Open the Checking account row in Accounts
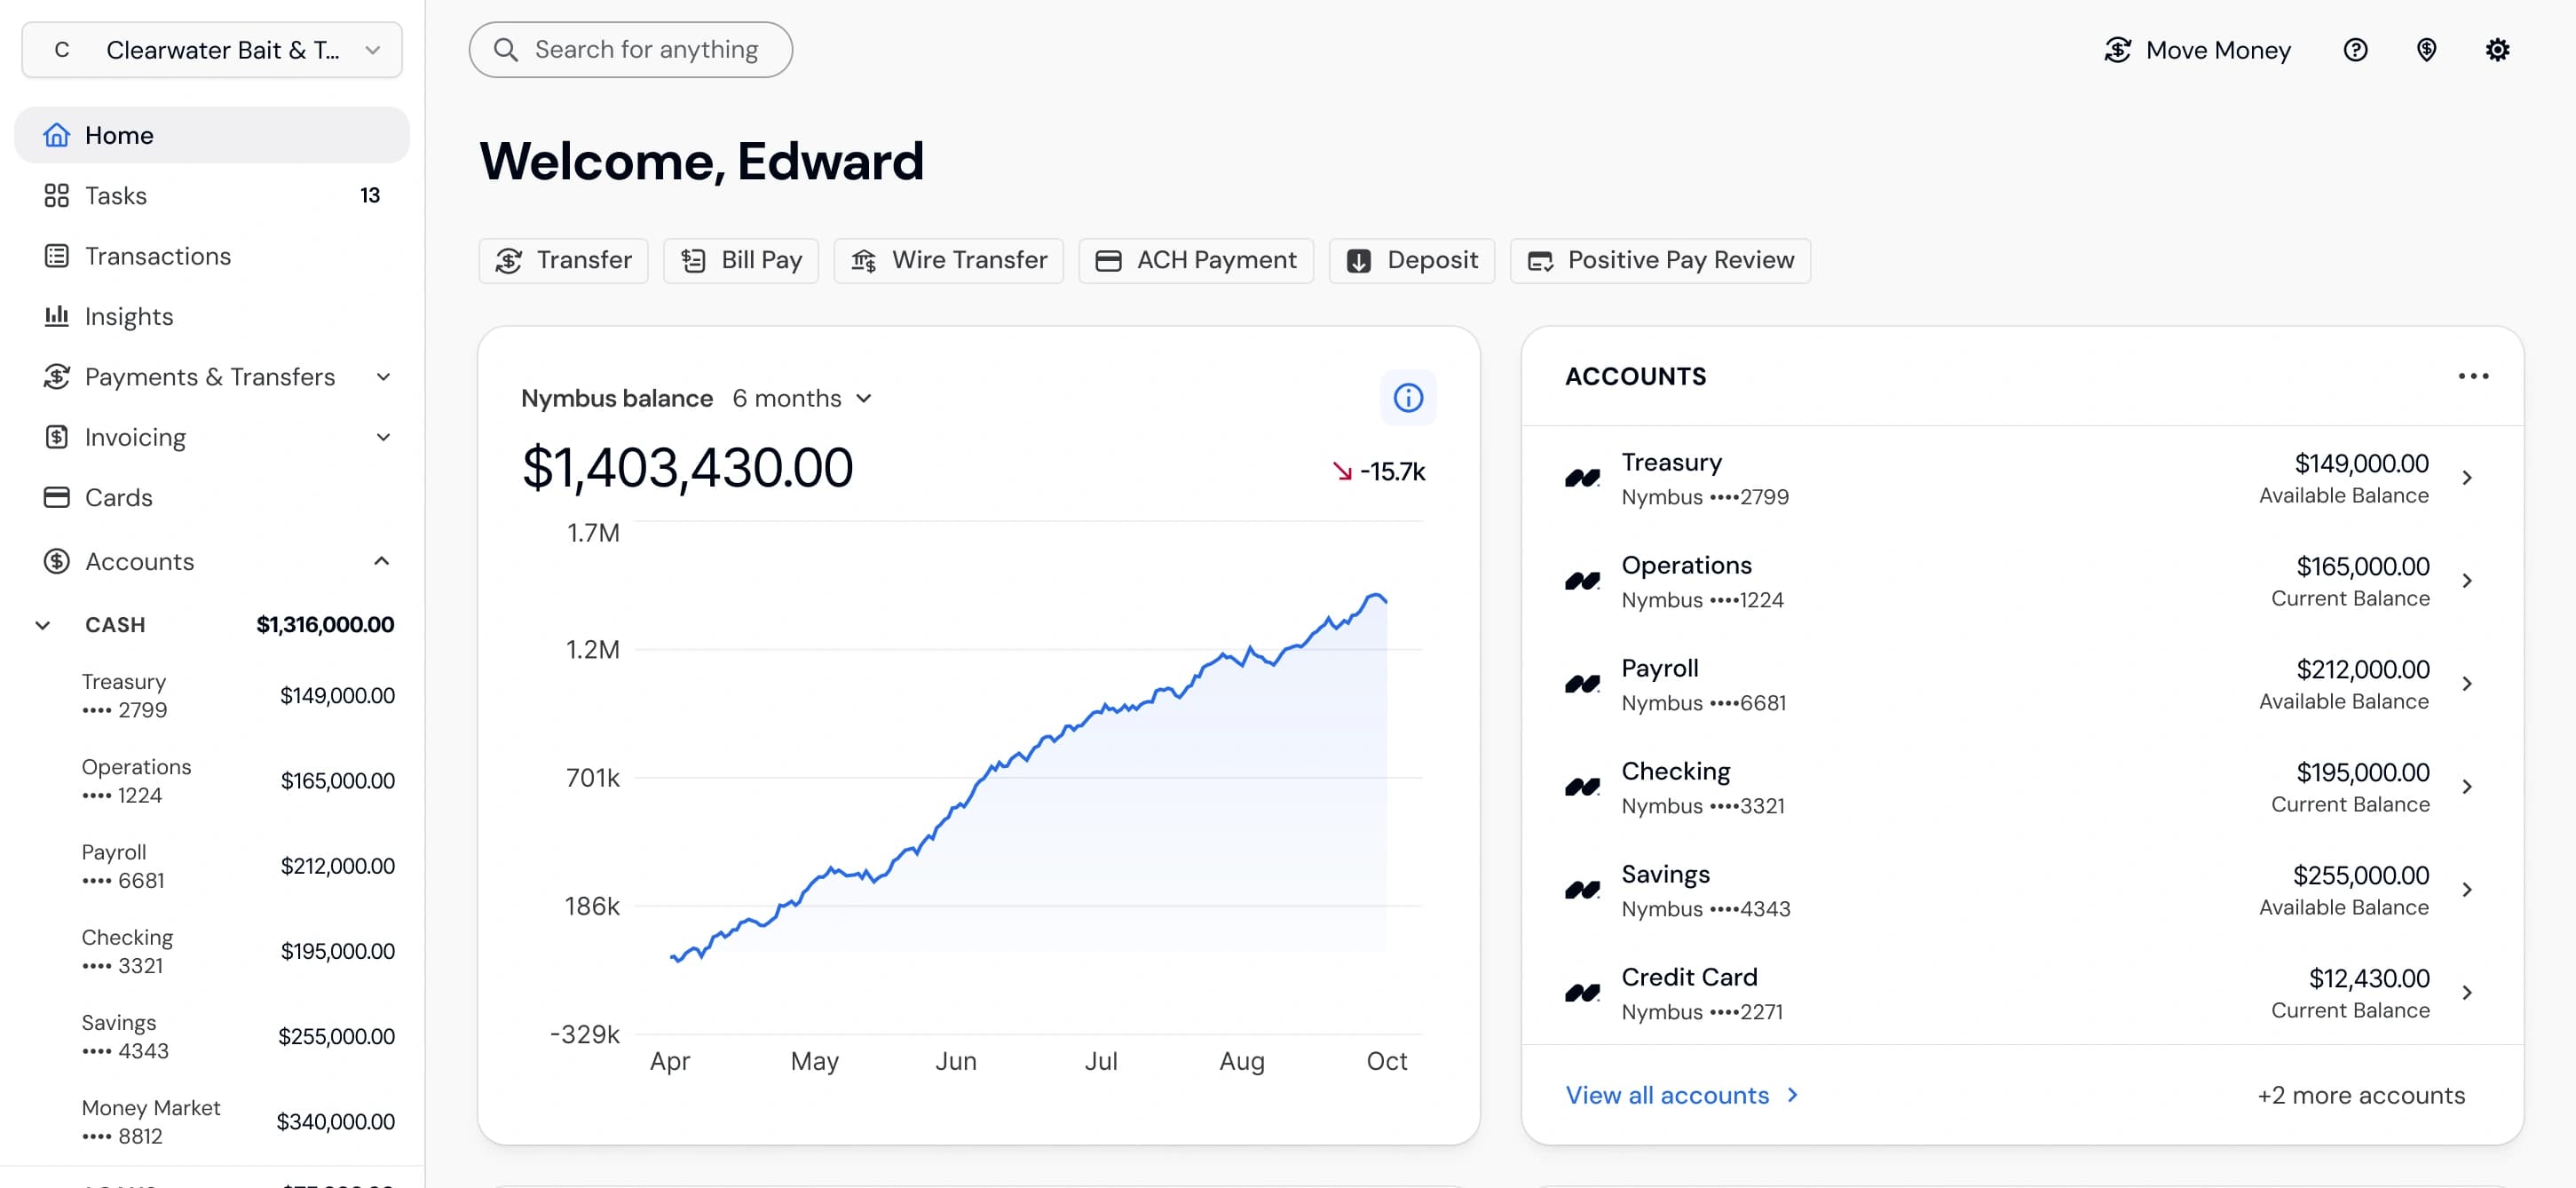 2021,787
